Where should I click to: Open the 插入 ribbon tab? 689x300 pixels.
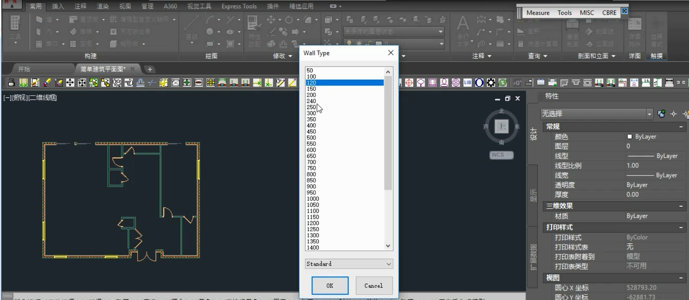pyautogui.click(x=58, y=6)
